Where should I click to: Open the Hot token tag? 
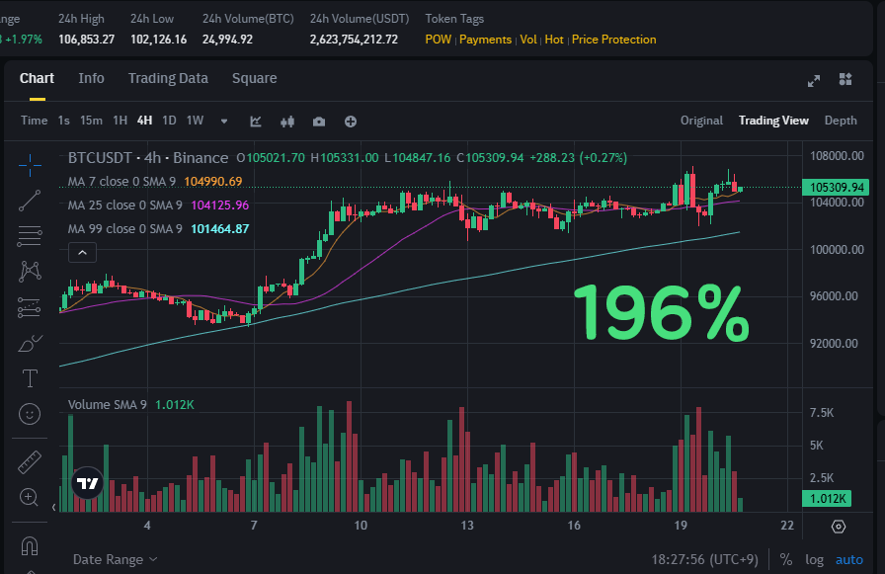coord(554,40)
